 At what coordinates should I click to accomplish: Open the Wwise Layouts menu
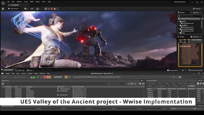(23, 74)
